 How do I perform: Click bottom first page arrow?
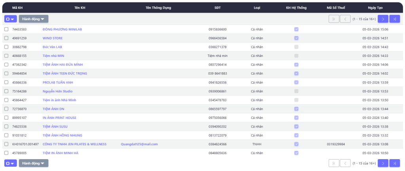coord(334,163)
